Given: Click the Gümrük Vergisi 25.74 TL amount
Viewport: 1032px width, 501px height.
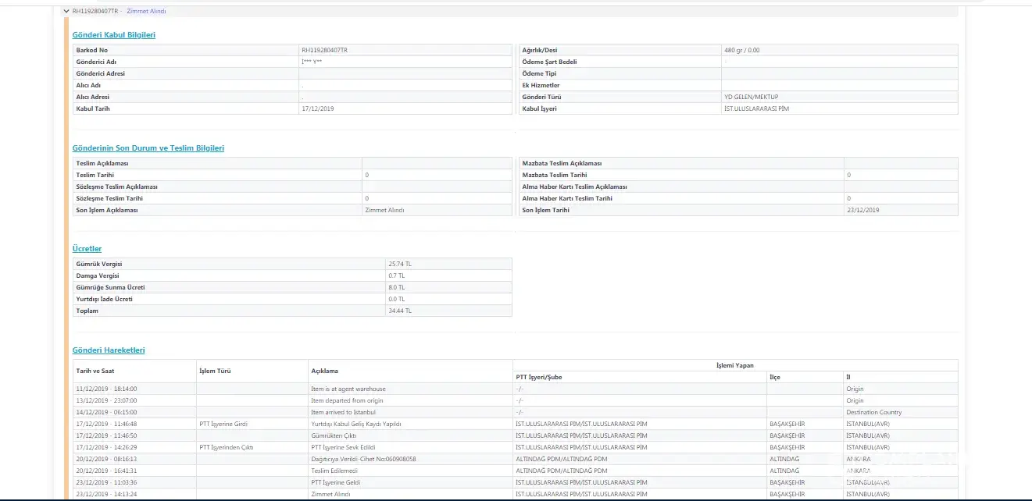Looking at the screenshot, I should 400,264.
